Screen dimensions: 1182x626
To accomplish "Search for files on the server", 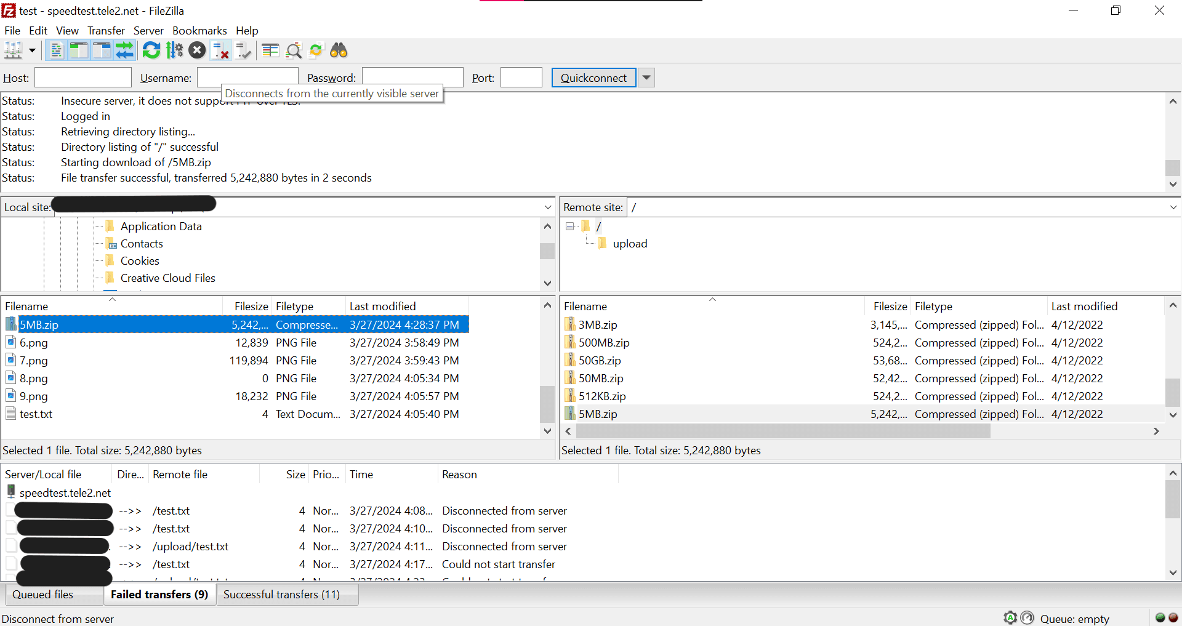I will pyautogui.click(x=339, y=50).
